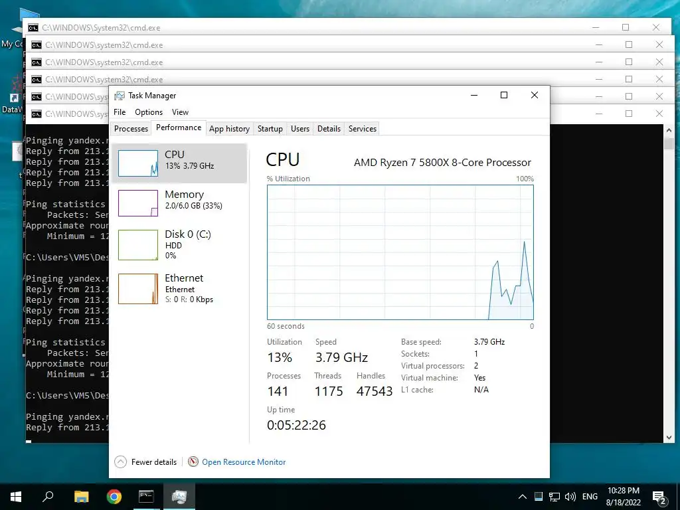Switch to Command Prompt taskbar button
Screen dimensions: 680x510
(146, 497)
